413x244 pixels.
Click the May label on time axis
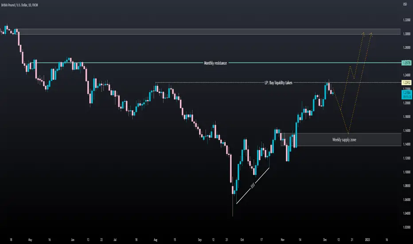coord(30,240)
